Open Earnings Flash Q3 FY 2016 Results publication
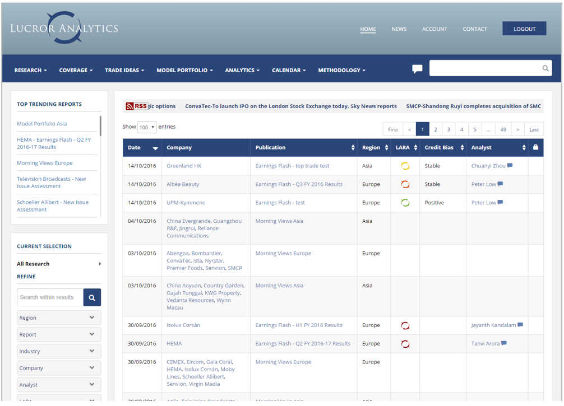 (x=299, y=184)
